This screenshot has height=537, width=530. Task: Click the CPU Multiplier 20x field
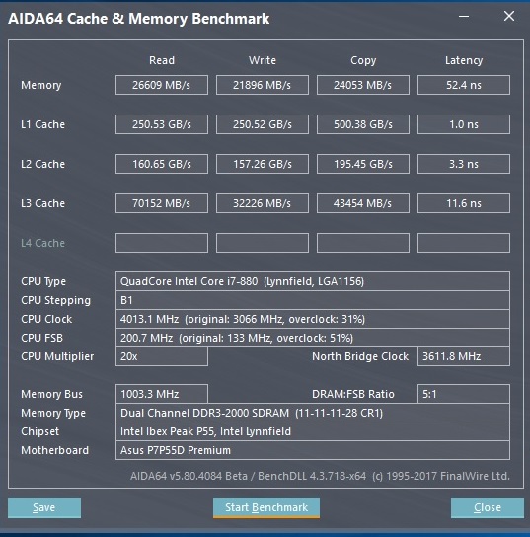point(162,356)
